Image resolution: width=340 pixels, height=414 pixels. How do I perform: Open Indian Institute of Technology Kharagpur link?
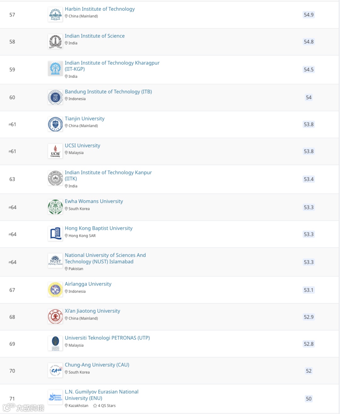pyautogui.click(x=112, y=63)
